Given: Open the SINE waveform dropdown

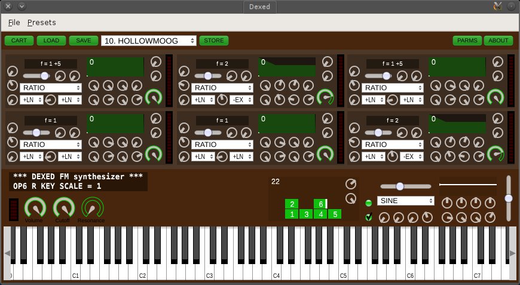Looking at the screenshot, I should point(405,201).
